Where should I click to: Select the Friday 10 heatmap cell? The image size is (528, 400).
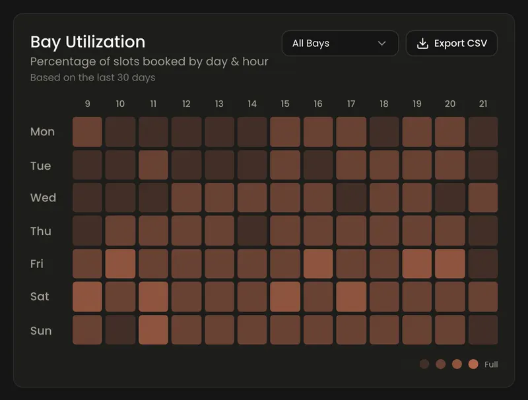tap(120, 263)
